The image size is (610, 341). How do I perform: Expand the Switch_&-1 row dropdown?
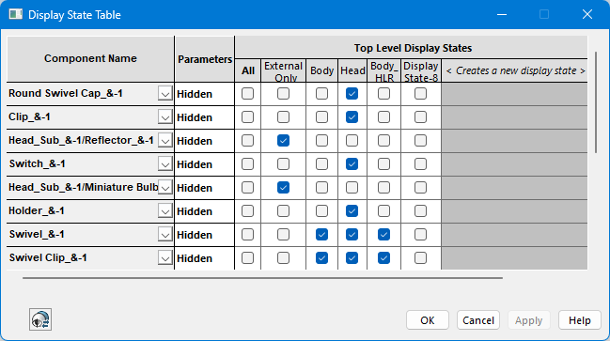164,164
